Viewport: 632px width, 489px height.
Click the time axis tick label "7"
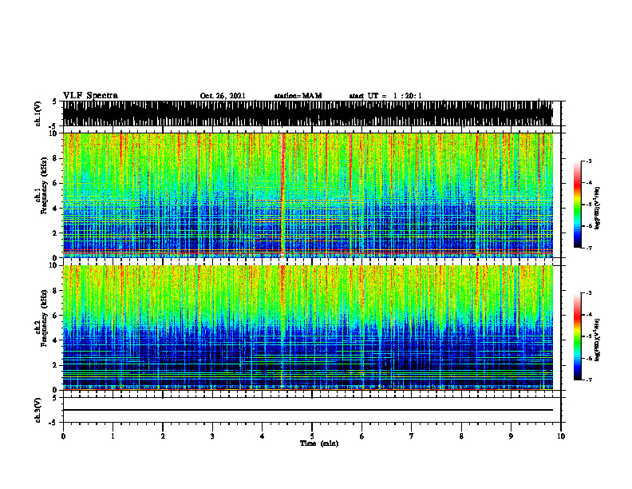(412, 436)
